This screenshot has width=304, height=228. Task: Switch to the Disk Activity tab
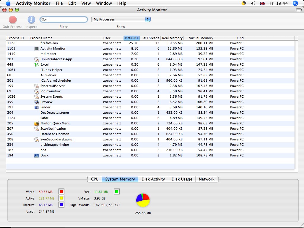pos(153,179)
